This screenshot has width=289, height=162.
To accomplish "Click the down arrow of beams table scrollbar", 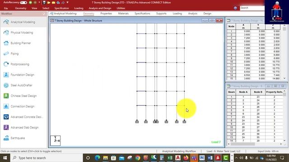I will point(284,140).
